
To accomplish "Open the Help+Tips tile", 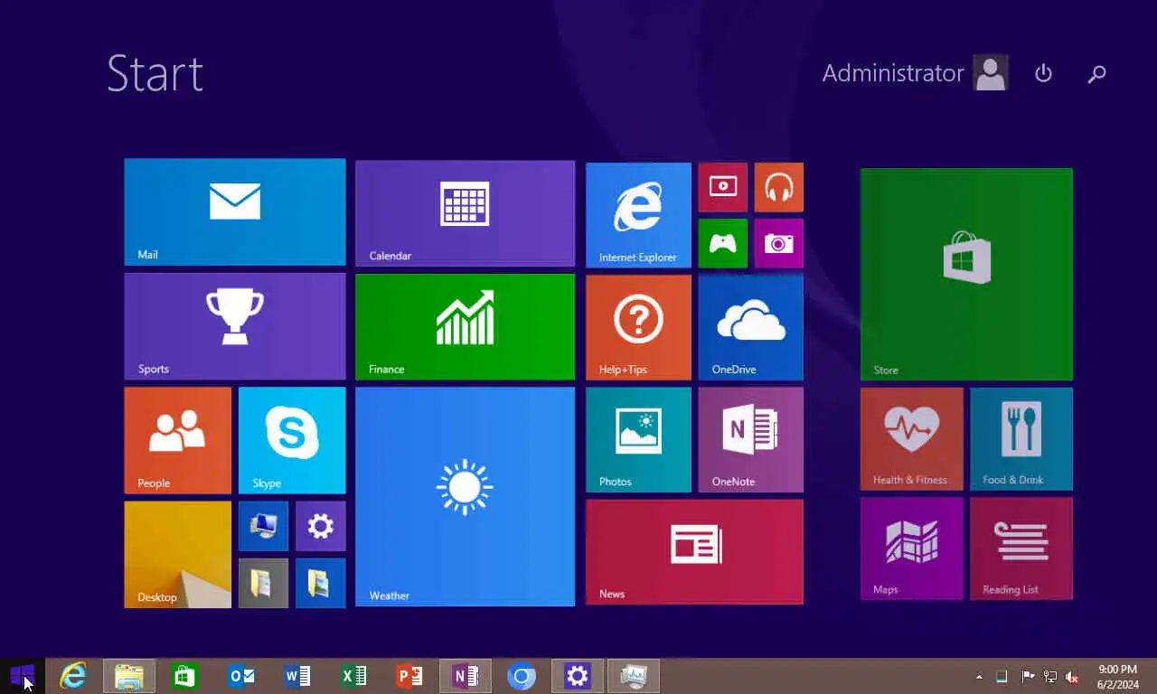I will pos(638,327).
